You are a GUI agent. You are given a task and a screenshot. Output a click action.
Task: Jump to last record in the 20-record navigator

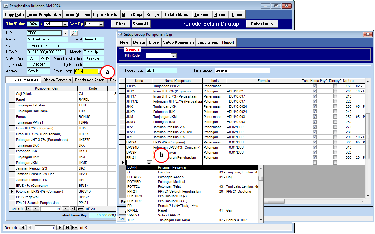click(73, 209)
